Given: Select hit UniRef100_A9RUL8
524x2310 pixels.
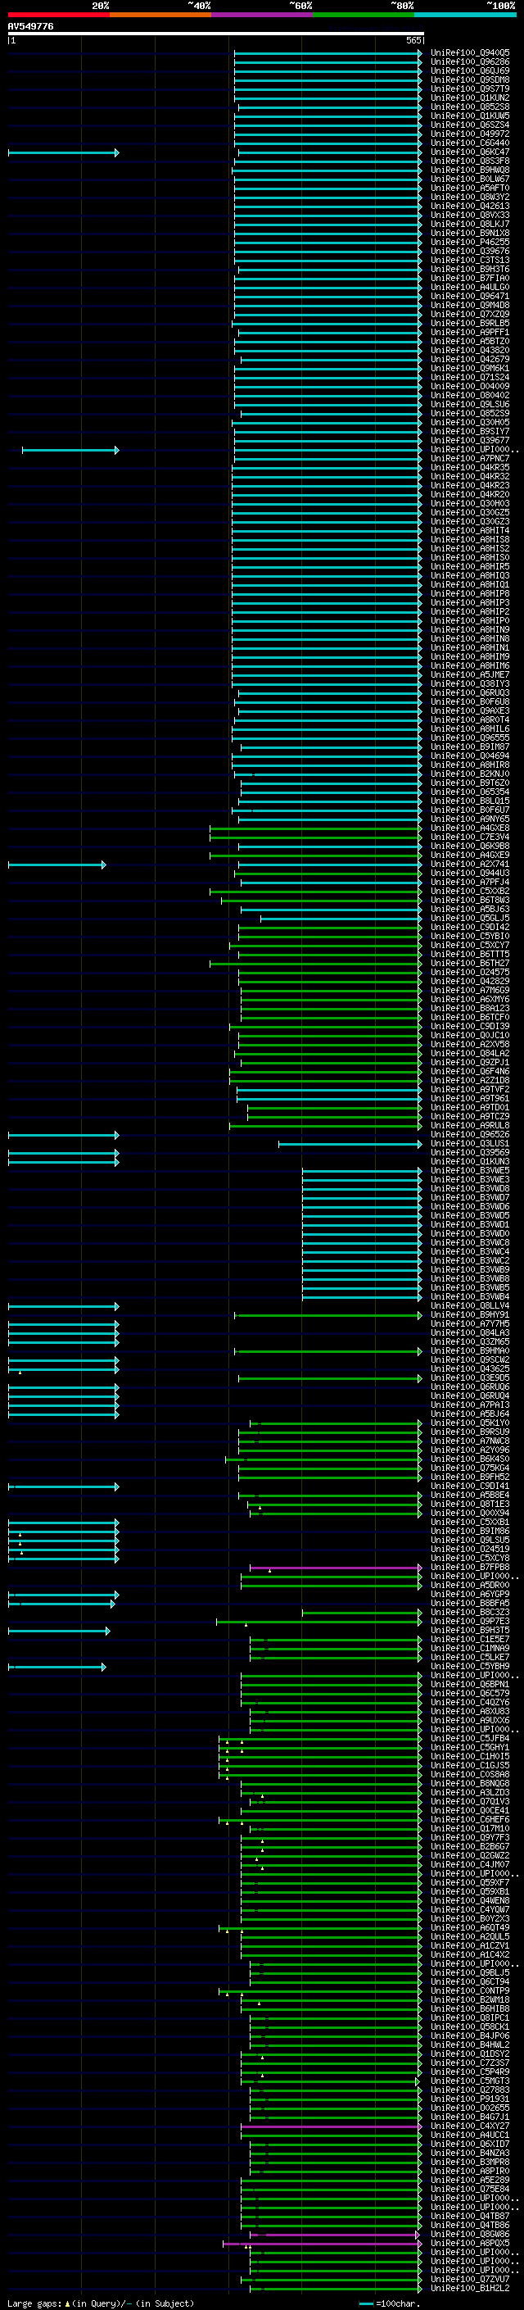Looking at the screenshot, I should [x=470, y=1125].
